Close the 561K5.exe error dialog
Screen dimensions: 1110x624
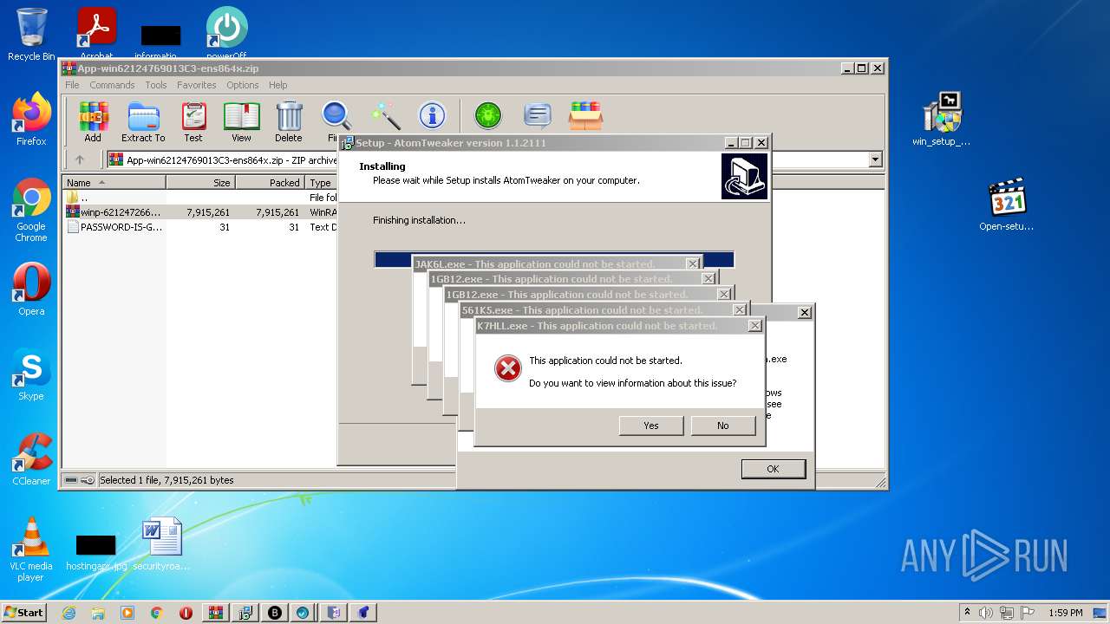pyautogui.click(x=740, y=310)
